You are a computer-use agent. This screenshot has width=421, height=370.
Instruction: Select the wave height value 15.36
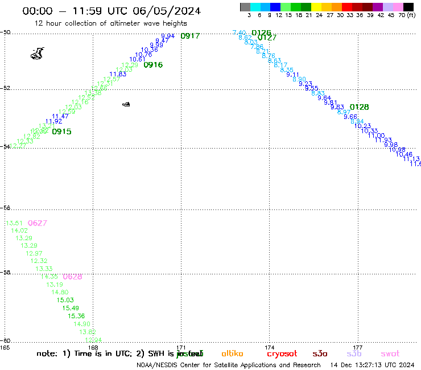(x=76, y=316)
